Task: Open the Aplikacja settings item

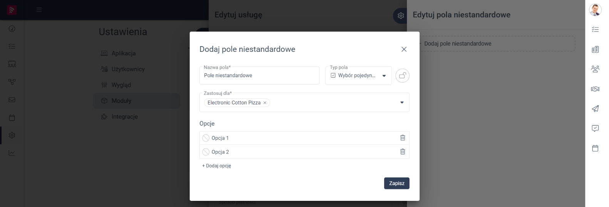Action: point(136,53)
